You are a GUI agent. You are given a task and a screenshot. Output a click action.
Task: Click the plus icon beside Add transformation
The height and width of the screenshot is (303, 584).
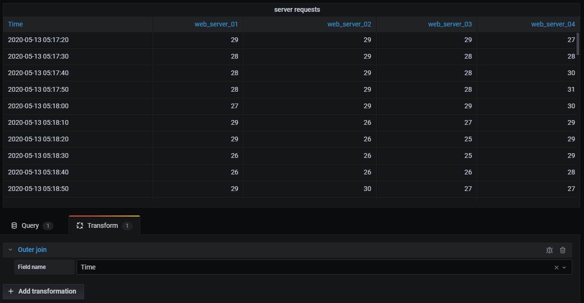pyautogui.click(x=11, y=291)
